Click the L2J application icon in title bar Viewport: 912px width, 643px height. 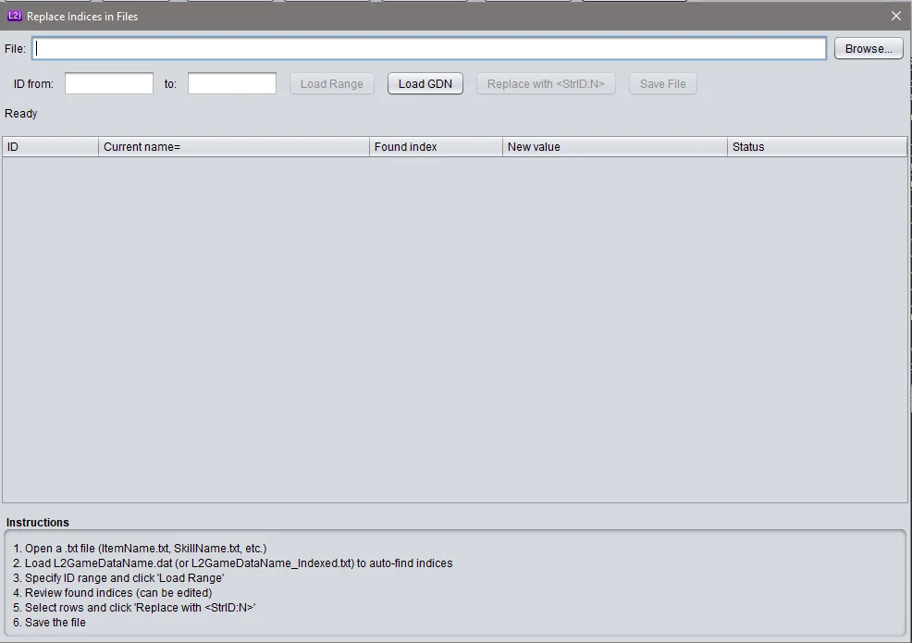click(14, 16)
